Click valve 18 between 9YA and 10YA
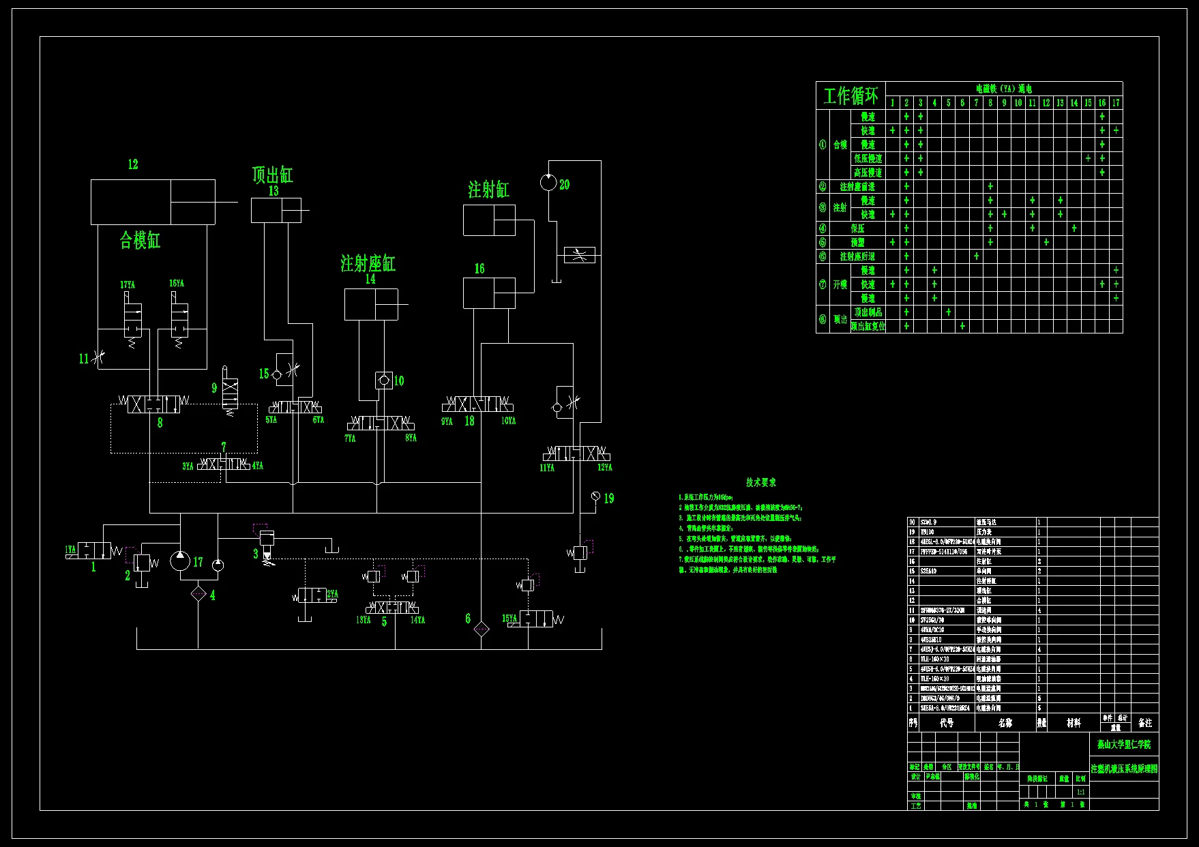Screen dimensions: 1199x847 tap(477, 404)
